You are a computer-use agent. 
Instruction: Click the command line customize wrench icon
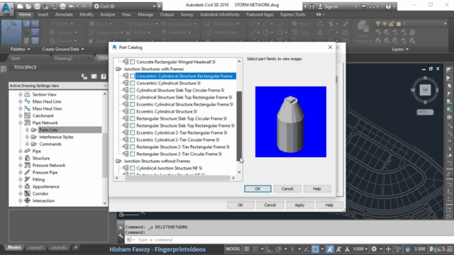tap(121, 236)
